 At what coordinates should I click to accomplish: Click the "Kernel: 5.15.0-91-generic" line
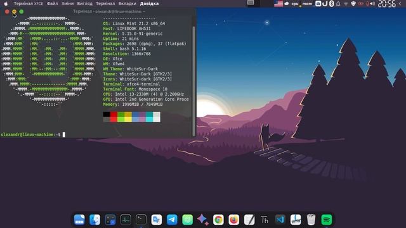(133, 34)
